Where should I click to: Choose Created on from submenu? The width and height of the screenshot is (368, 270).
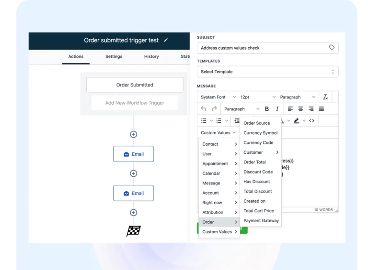[x=261, y=201]
